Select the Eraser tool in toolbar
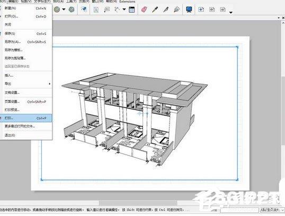 click(x=144, y=9)
